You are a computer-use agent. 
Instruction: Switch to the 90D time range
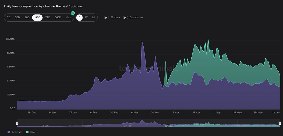tap(27, 18)
